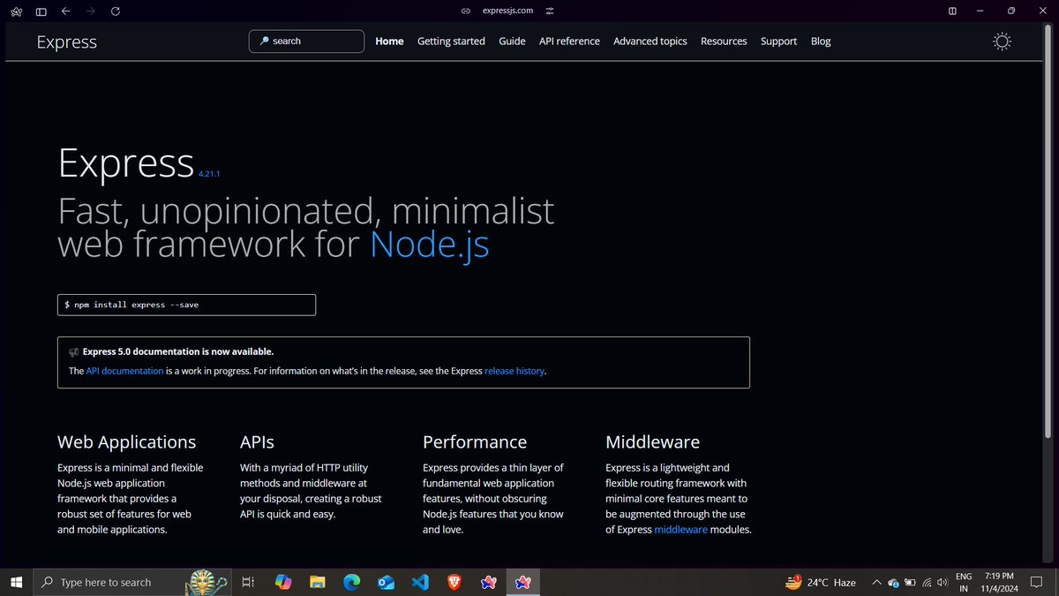
Task: Open the release history link
Action: tap(514, 371)
